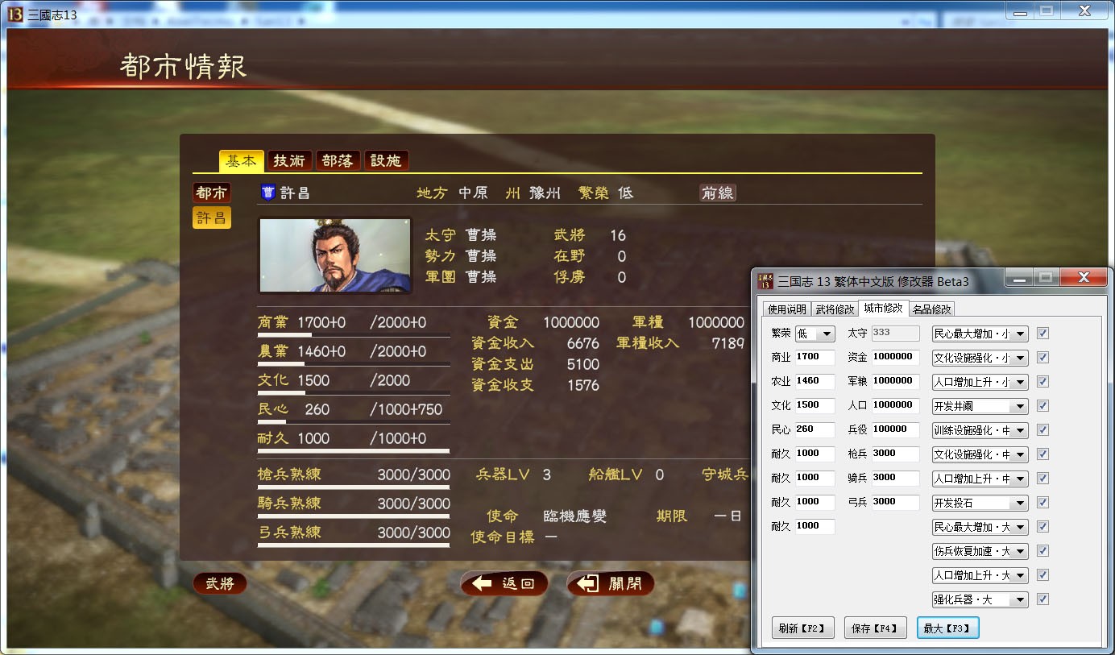Open the 繁荣 dropdown showing 低
Screen dimensions: 1115x655
point(814,334)
